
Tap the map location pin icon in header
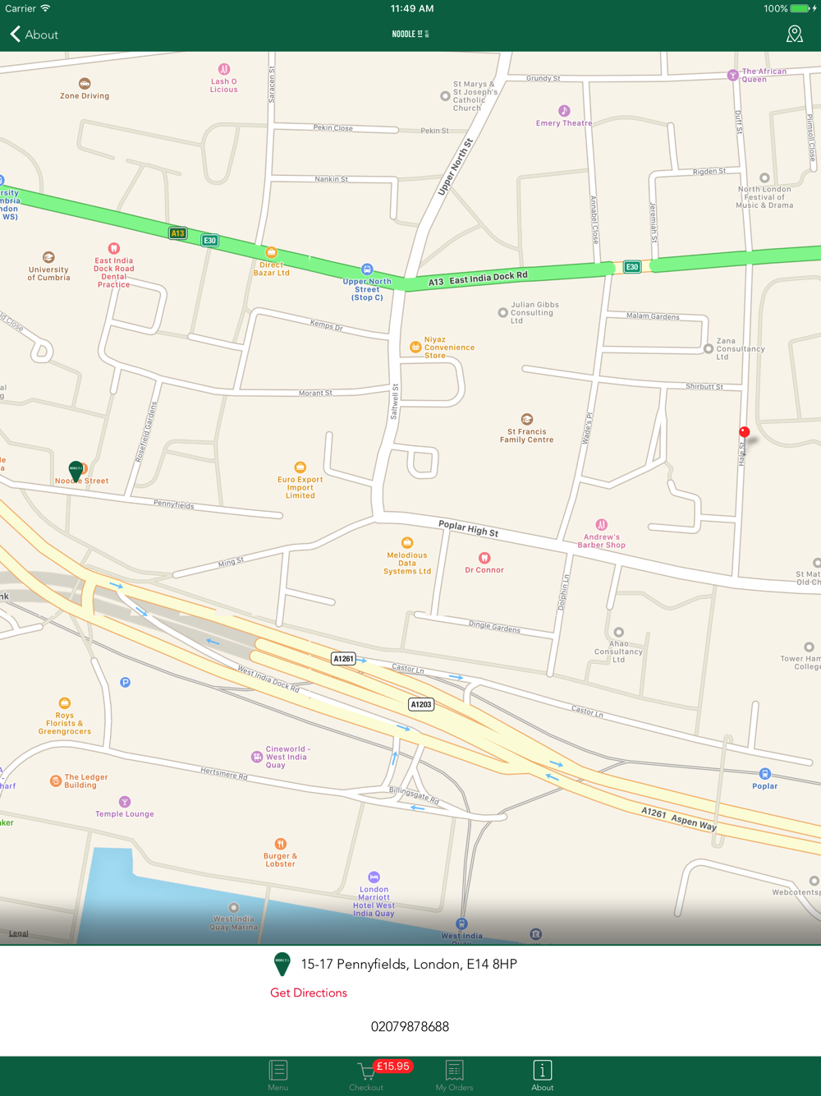tap(794, 34)
